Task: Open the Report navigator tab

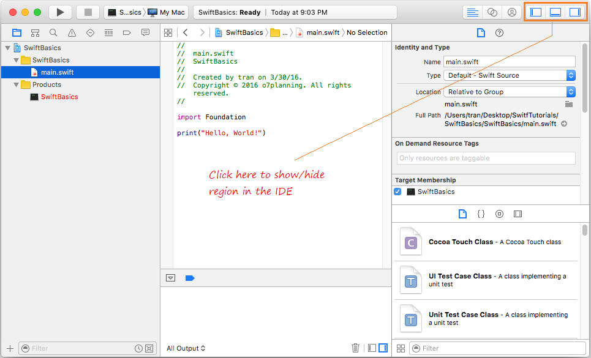Action: tap(146, 33)
